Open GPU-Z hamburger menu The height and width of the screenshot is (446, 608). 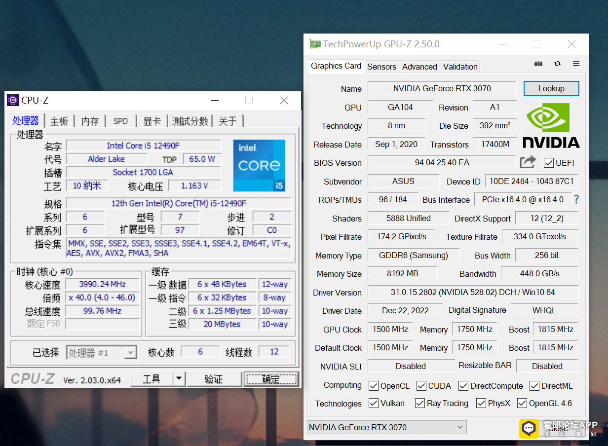click(576, 64)
